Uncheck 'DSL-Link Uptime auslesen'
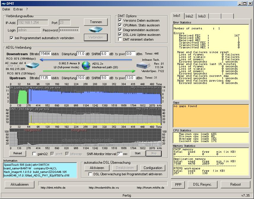254x199 pixels. point(120,35)
